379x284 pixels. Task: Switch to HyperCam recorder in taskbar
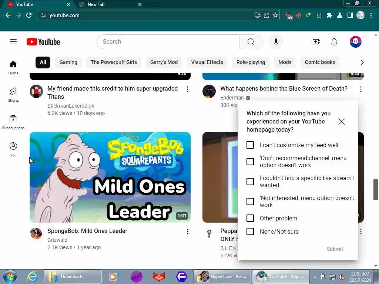[x=222, y=277]
